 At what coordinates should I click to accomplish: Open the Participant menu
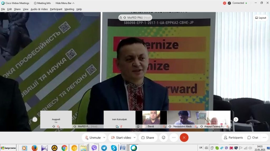56,9
